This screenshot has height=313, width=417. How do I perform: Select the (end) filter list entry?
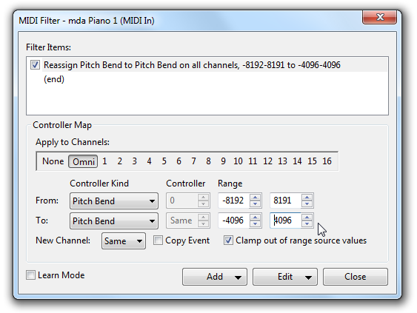[54, 79]
